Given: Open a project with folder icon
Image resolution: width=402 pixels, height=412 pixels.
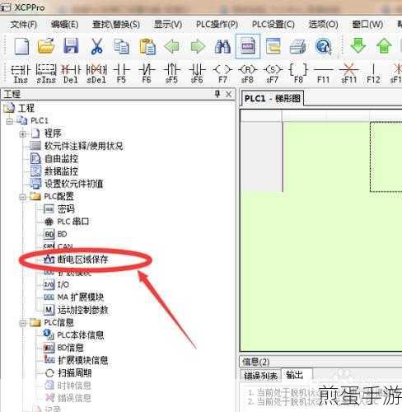Looking at the screenshot, I should coord(46,46).
